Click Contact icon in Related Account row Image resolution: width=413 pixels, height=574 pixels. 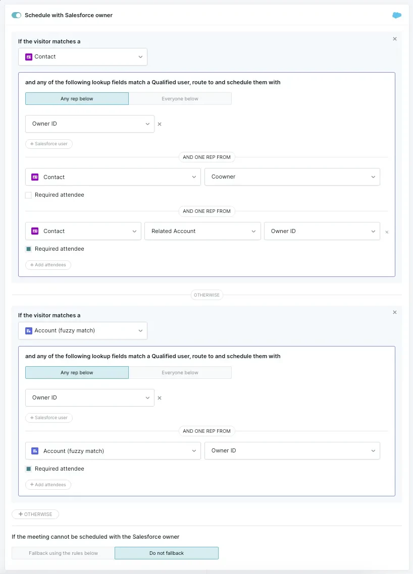pos(35,231)
